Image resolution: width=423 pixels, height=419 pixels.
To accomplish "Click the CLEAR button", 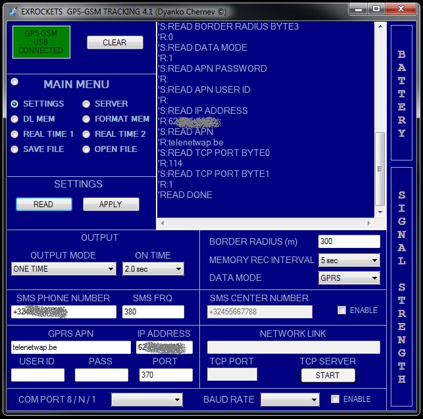I will pos(115,42).
